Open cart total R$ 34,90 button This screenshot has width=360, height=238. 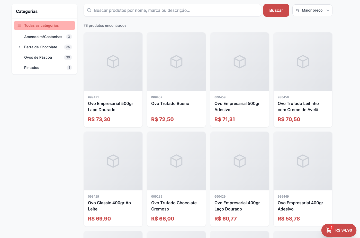tap(344, 230)
